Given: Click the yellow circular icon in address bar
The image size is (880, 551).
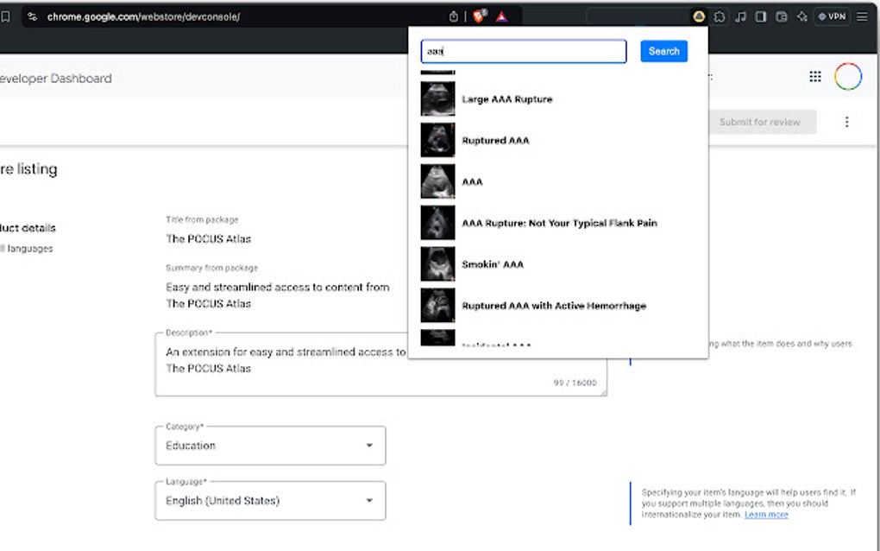Looking at the screenshot, I should coord(697,16).
